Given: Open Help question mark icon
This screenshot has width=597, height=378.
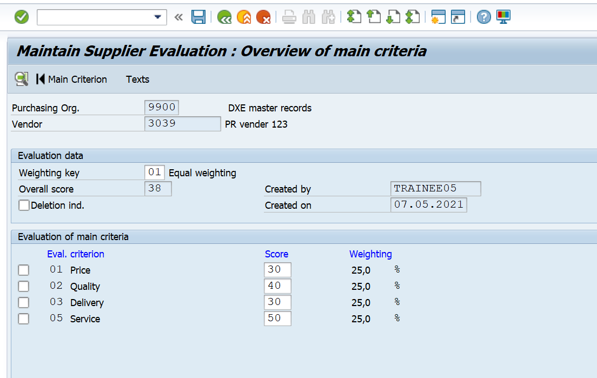Looking at the screenshot, I should coord(483,17).
